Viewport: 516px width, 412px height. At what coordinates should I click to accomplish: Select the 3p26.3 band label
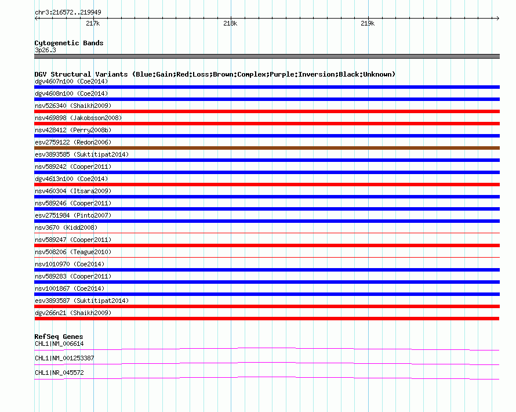[x=45, y=50]
